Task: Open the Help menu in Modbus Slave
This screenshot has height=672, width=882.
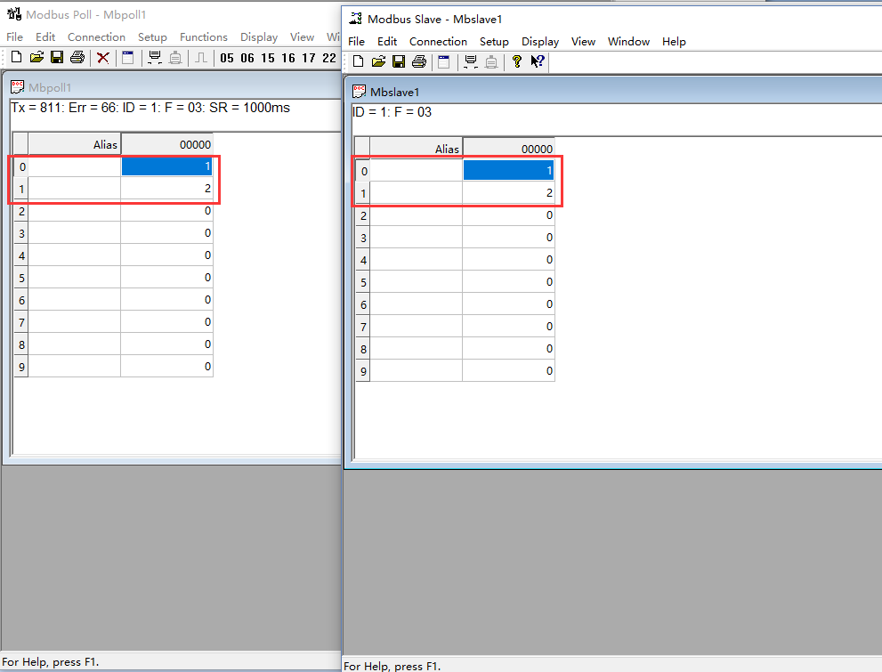Action: [x=674, y=41]
